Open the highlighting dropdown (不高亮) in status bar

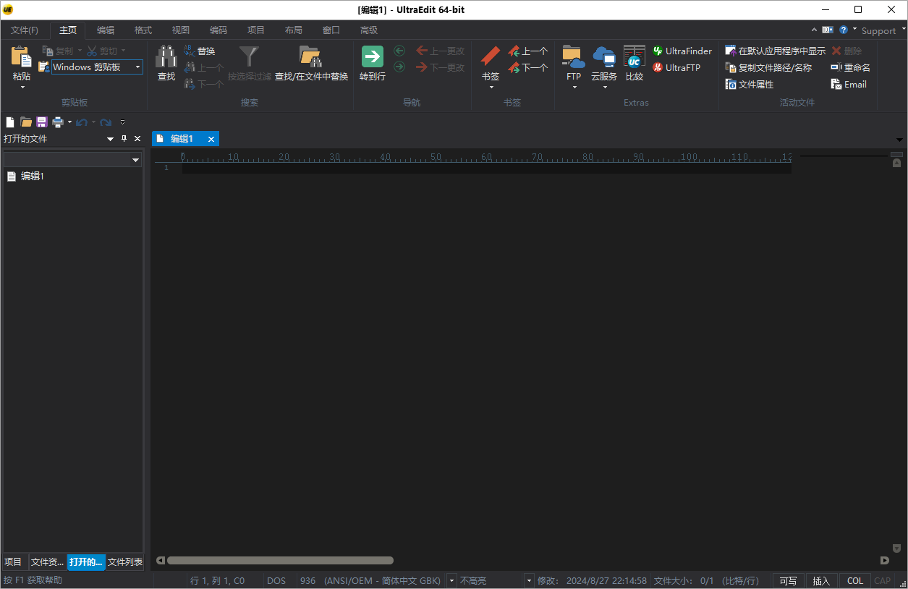coord(529,580)
